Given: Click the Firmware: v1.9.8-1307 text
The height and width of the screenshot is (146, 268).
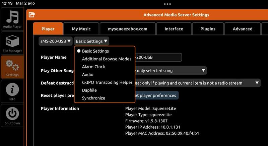Looking at the screenshot, I should (x=146, y=121).
